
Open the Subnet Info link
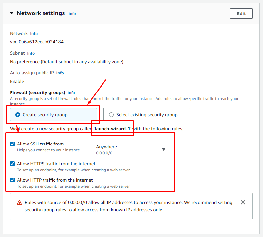(31, 53)
